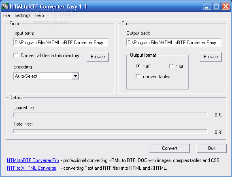Click the Current file progress bar
Viewport: 232px width, 177px height.
click(x=111, y=115)
